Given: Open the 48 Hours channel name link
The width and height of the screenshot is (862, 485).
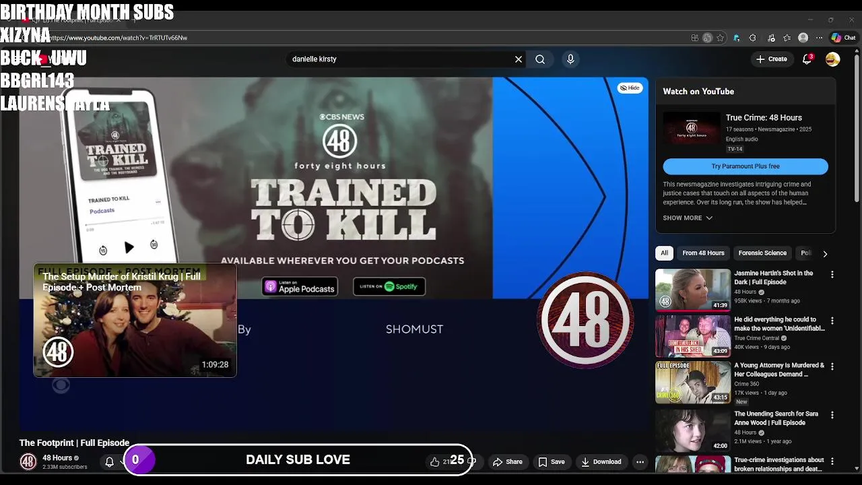Looking at the screenshot, I should tap(57, 458).
